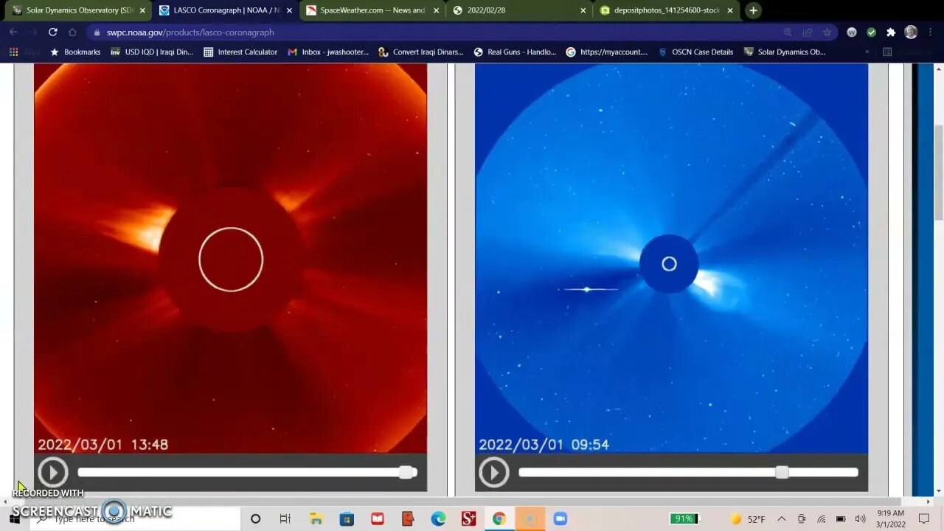Screen dimensions: 944x531
Task: Click the red LASCO C2 coronagraph image
Action: click(230, 258)
